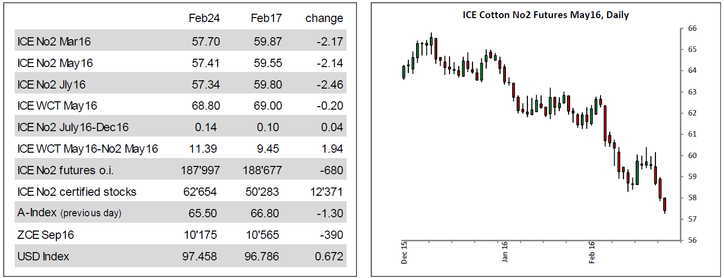Select the 'ICE No2 certified stocks' label
The width and height of the screenshot is (724, 278).
coord(77,192)
